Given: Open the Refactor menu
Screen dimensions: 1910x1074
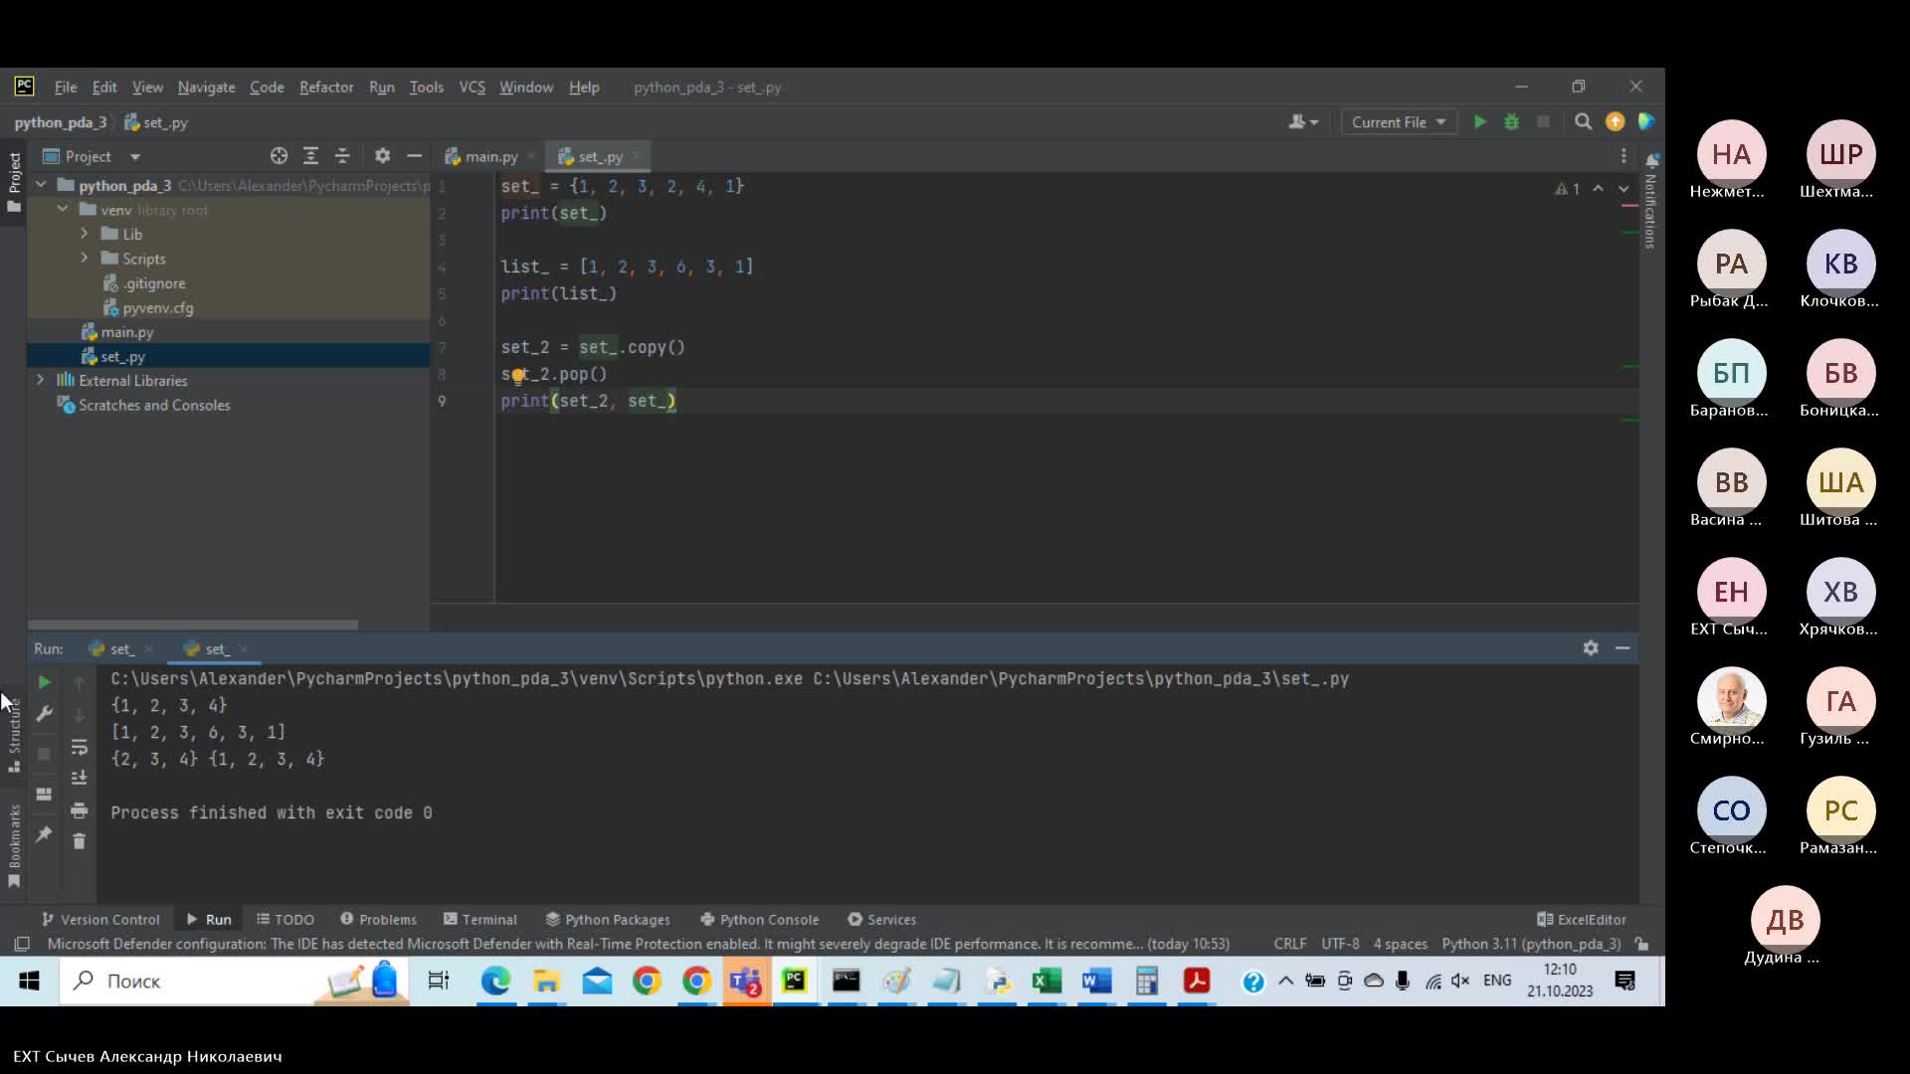Looking at the screenshot, I should click(x=326, y=88).
